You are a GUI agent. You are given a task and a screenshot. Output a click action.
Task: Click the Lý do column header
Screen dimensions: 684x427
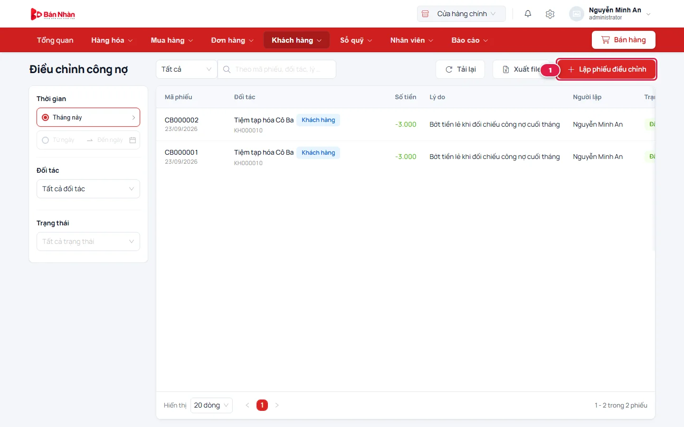point(437,97)
